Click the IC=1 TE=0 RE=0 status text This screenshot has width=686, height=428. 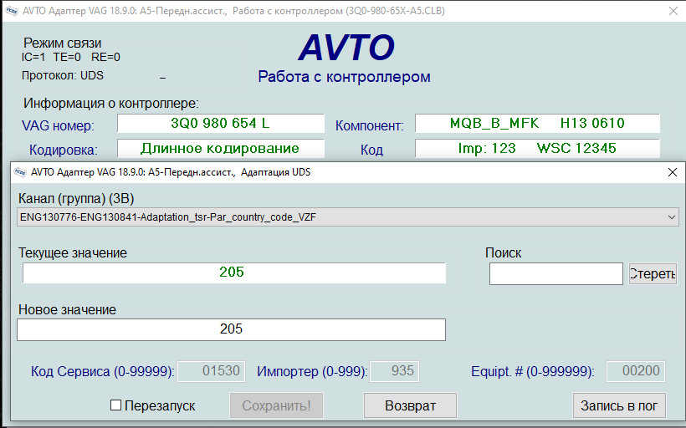click(71, 58)
